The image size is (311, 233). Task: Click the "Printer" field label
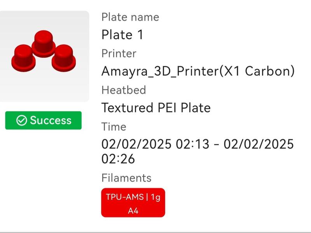(x=119, y=53)
